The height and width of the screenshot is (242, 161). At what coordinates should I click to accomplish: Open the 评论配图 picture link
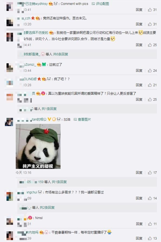pyautogui.click(x=100, y=4)
